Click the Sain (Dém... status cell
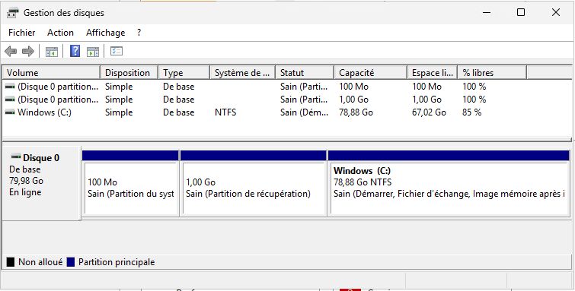The height and width of the screenshot is (291, 575). [305, 112]
